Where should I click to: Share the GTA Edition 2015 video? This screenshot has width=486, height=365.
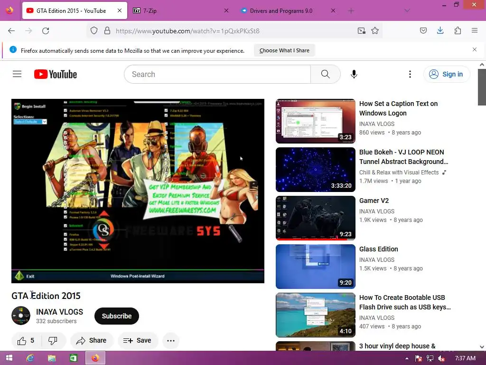pos(92,341)
